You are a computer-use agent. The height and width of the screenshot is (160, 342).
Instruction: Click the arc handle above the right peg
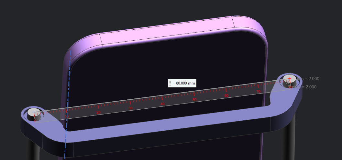[290, 74]
